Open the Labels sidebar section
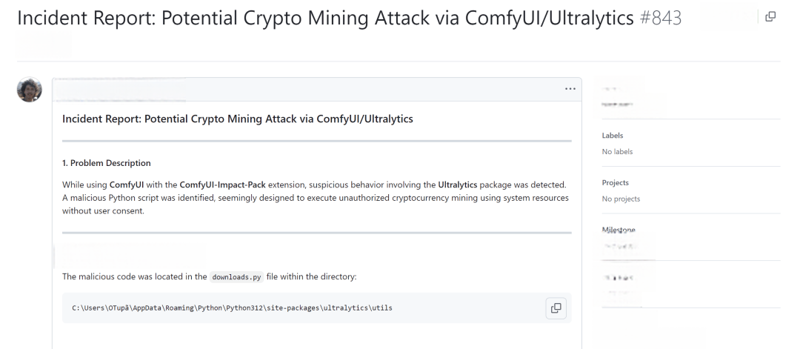Viewport: 800px width, 349px height. click(613, 136)
